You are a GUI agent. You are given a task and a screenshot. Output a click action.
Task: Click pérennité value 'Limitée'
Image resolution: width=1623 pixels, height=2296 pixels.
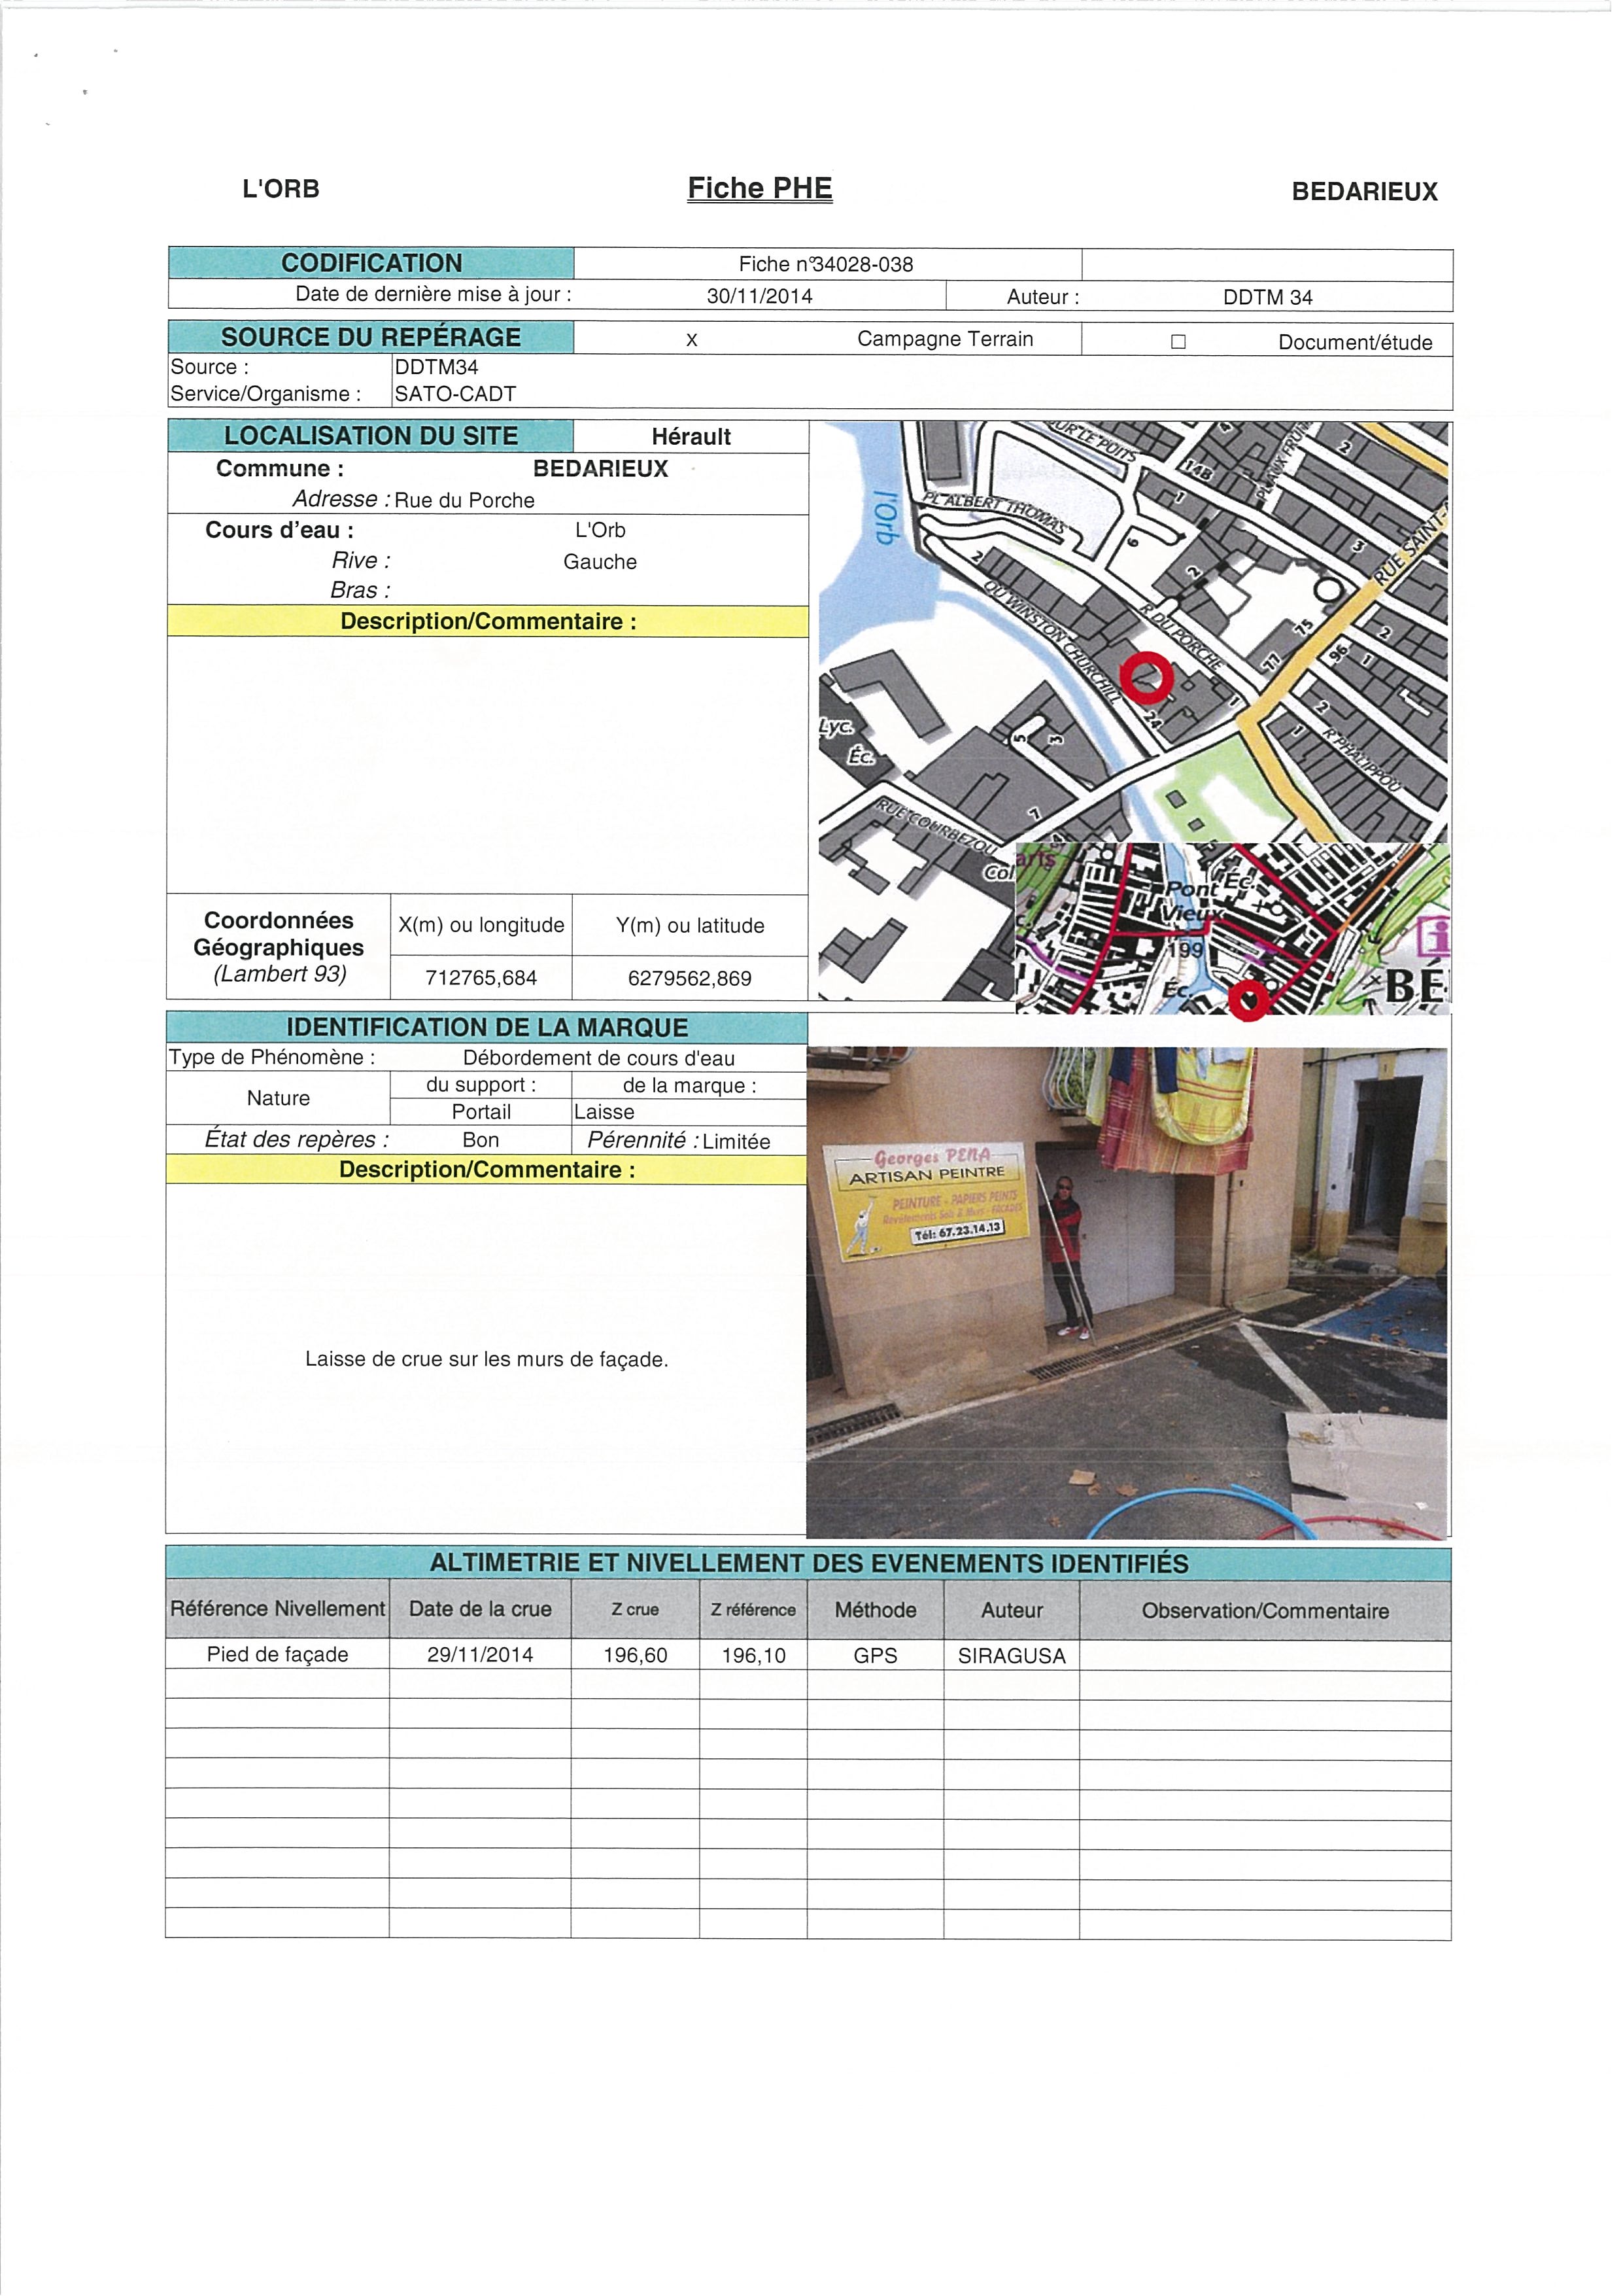tap(736, 1141)
